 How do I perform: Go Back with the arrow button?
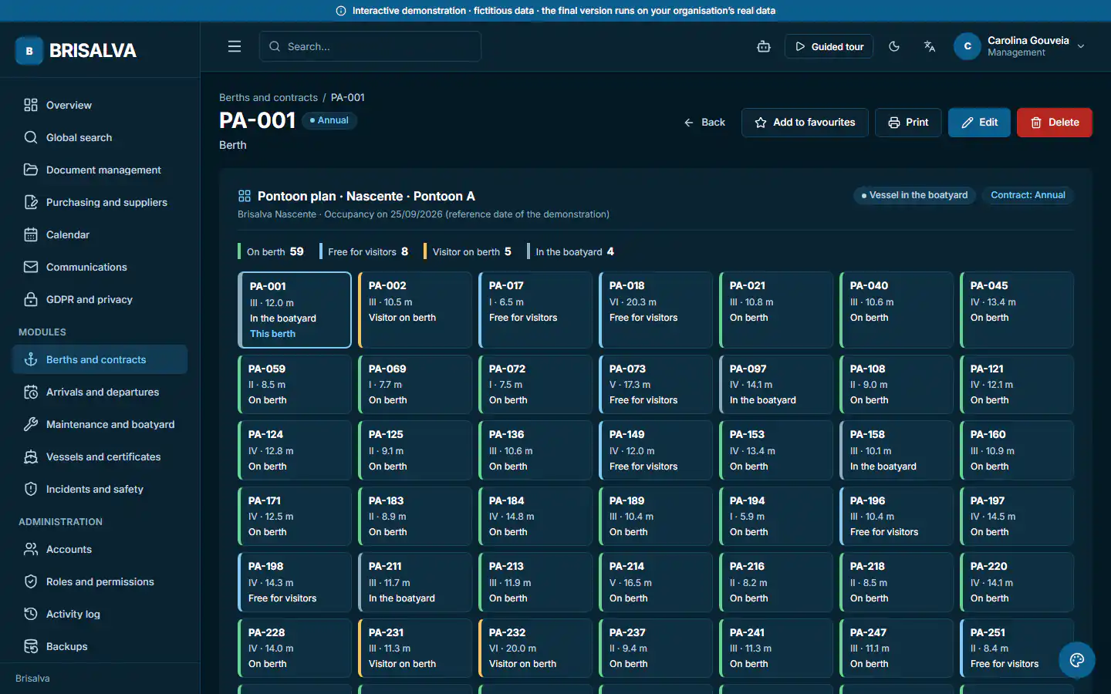tap(704, 123)
